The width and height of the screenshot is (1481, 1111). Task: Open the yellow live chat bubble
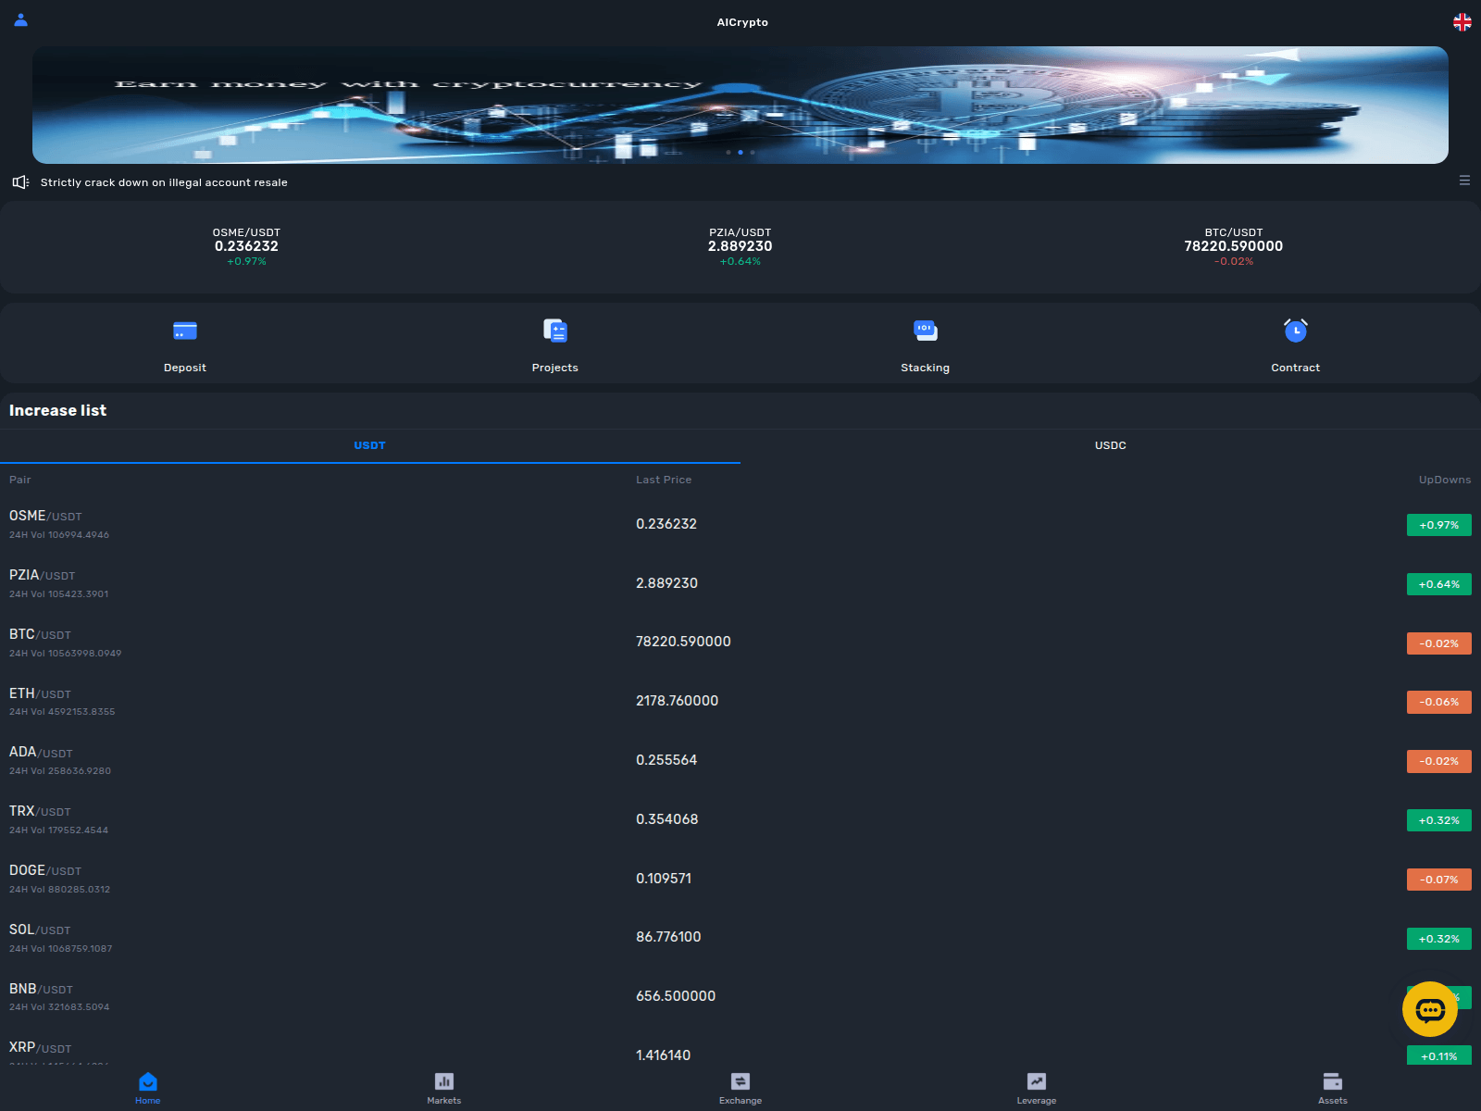tap(1430, 1009)
